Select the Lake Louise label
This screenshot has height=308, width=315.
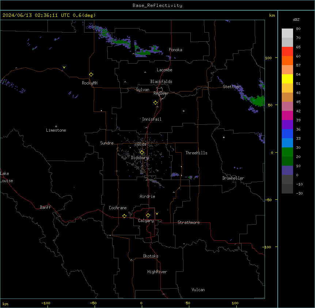click(x=7, y=177)
